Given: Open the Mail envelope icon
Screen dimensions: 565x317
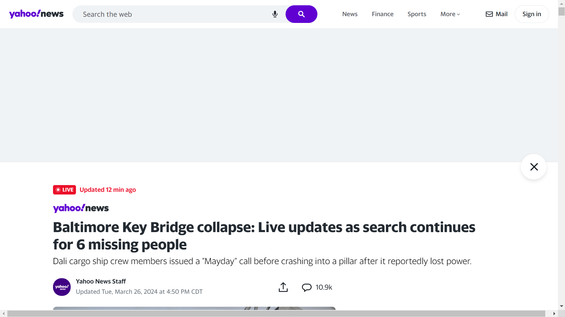Looking at the screenshot, I should pos(489,14).
